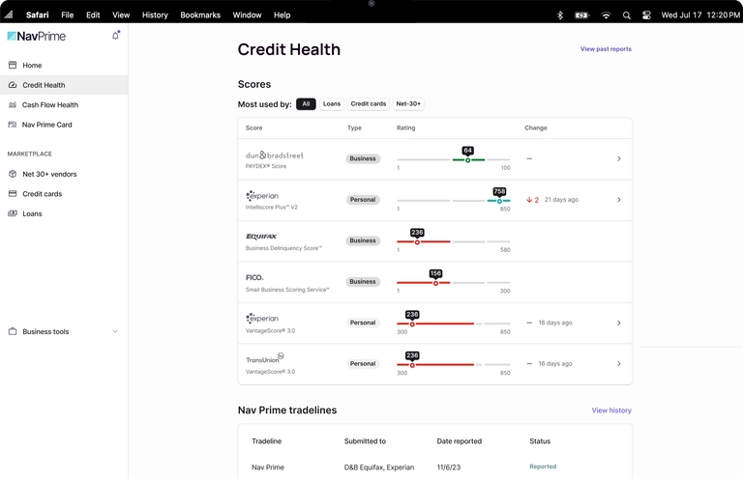Open the Window menu
This screenshot has height=479, width=743.
(247, 15)
